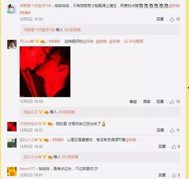
Task: Like the comment with 12 likes
Action: click(172, 19)
